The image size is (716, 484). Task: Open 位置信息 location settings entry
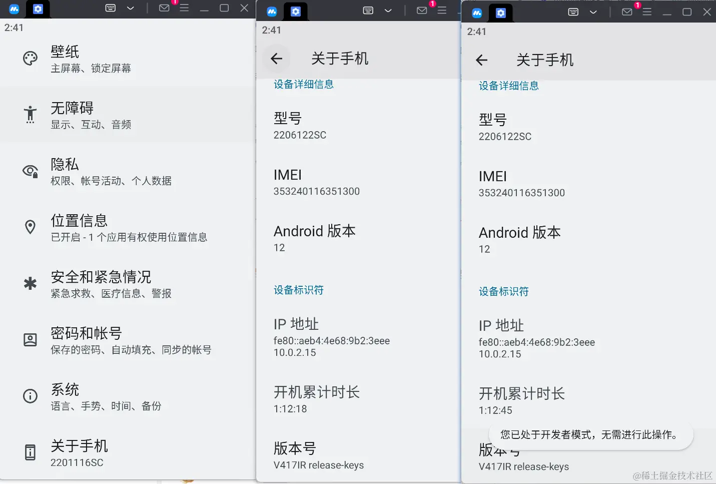pos(128,227)
